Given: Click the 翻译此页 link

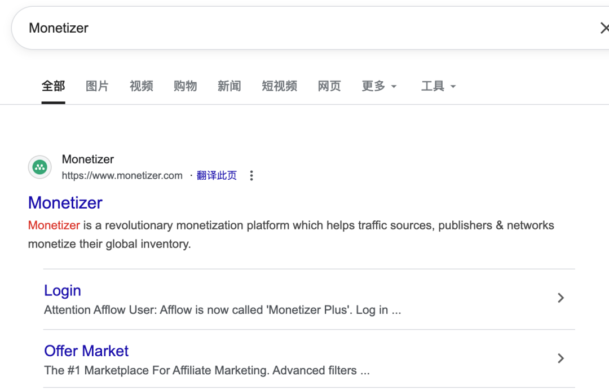Looking at the screenshot, I should (217, 176).
